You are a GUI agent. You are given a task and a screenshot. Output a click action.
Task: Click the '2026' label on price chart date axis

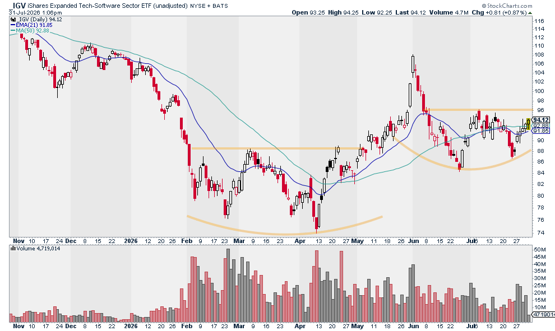click(131, 241)
